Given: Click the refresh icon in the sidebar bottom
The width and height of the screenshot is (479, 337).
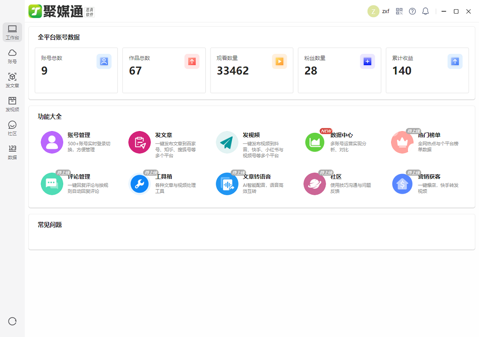Looking at the screenshot, I should click(12, 321).
